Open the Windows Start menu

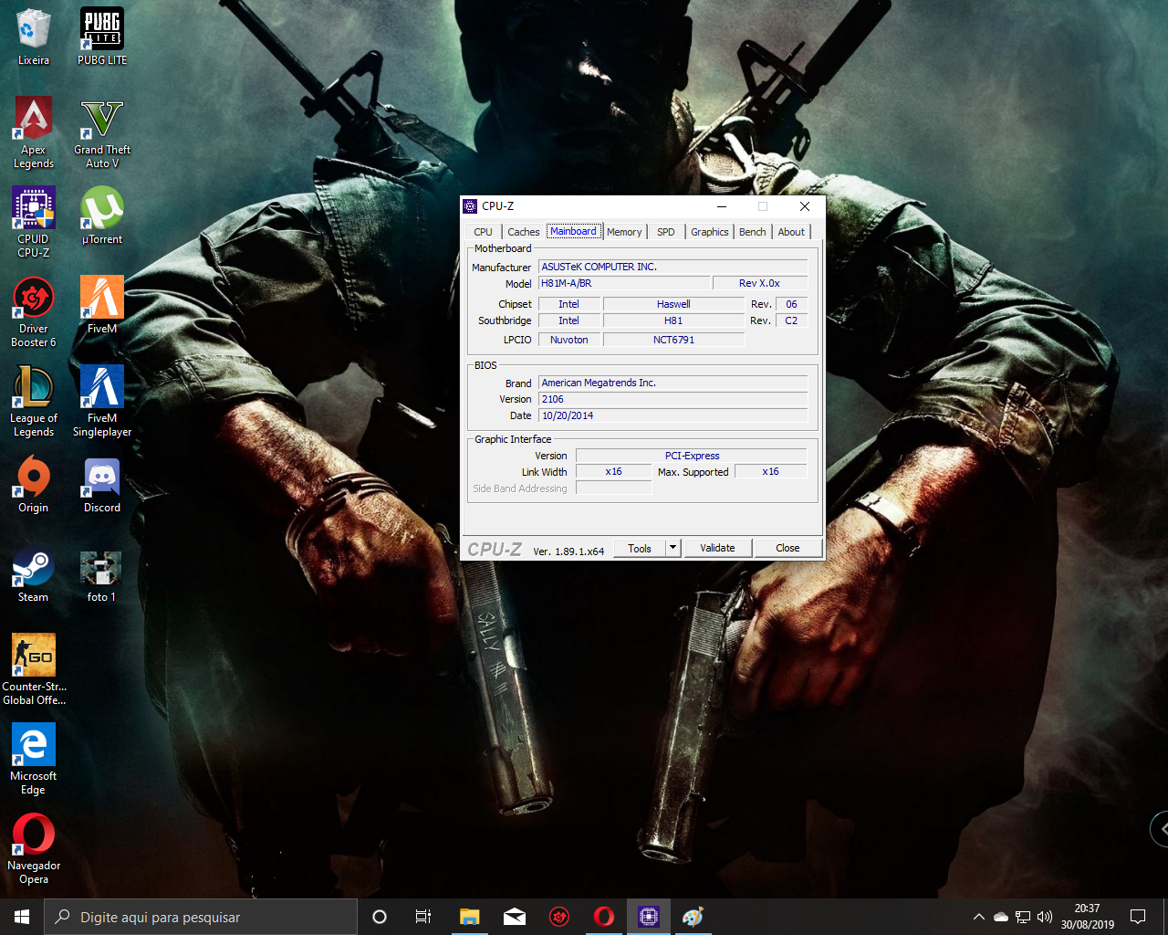coord(22,917)
